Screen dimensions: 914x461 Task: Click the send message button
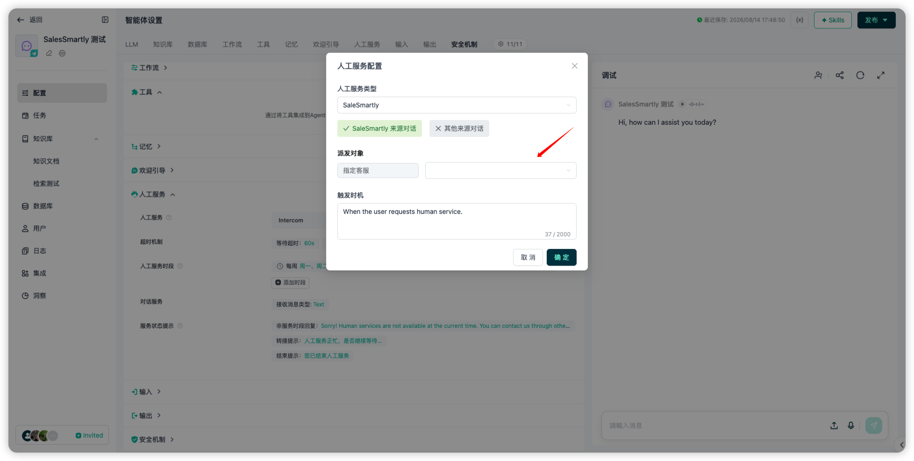pos(874,426)
